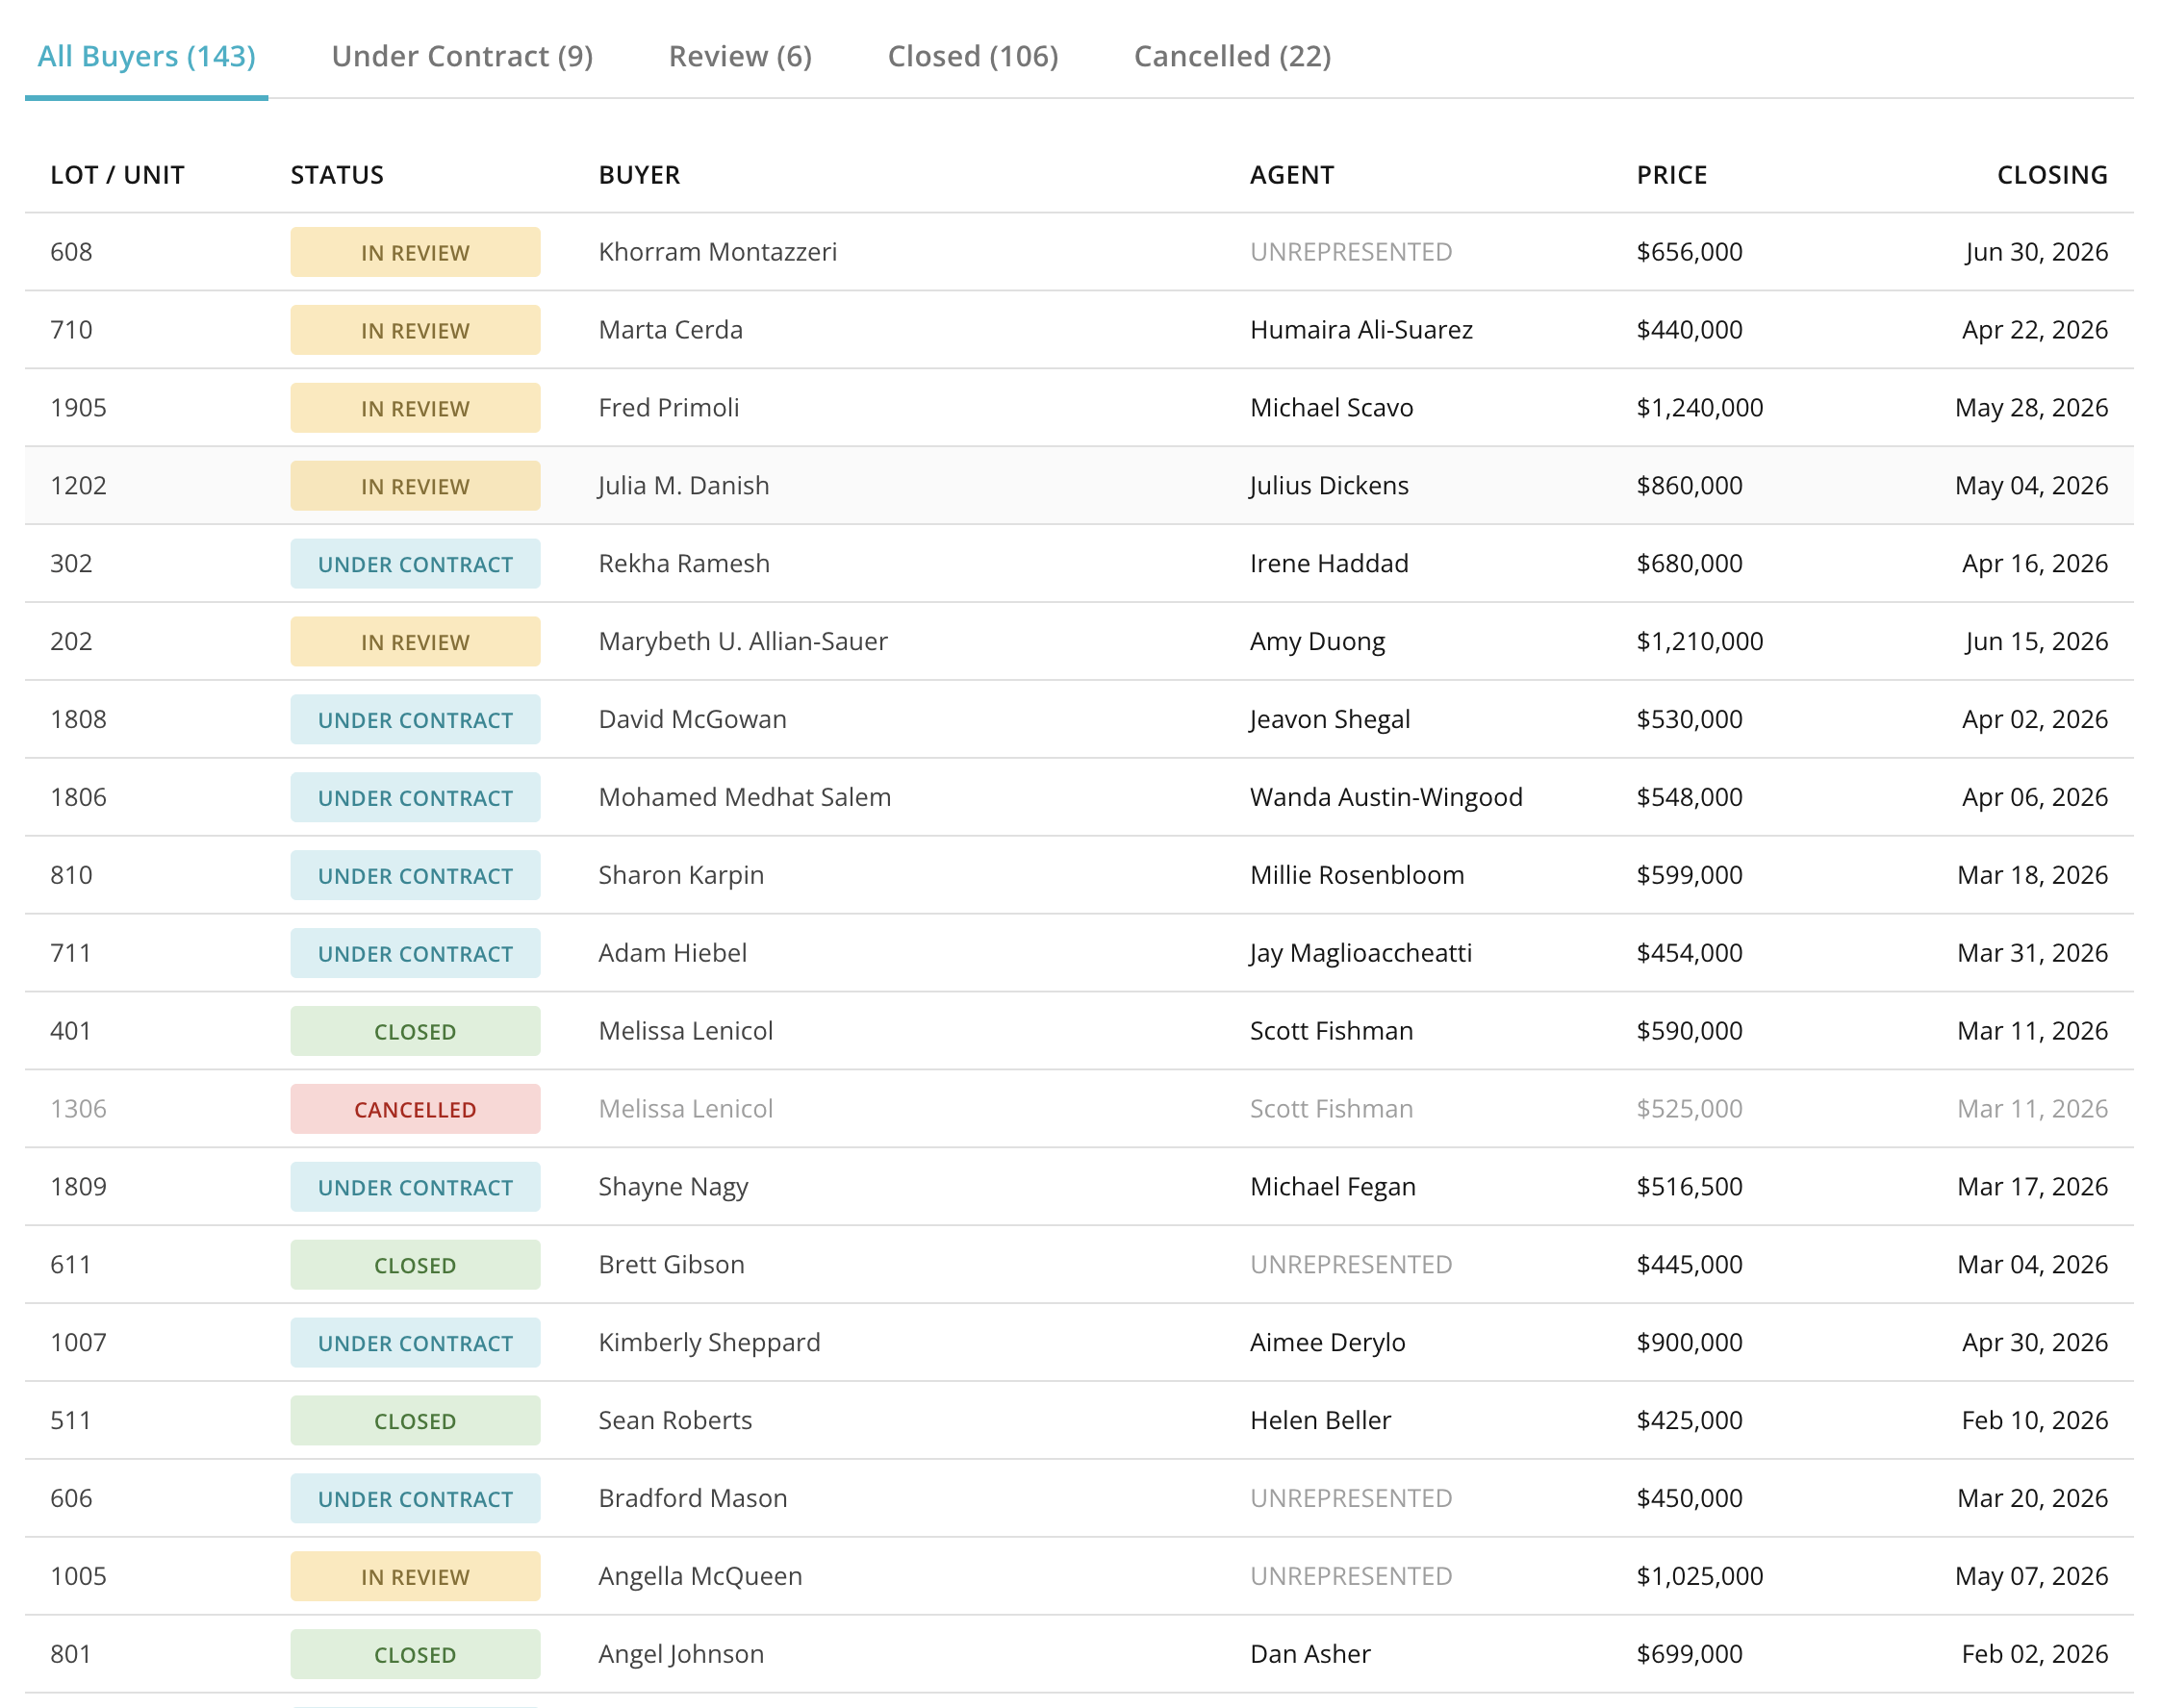Click the Status column header
2161x1708 pixels.
tap(336, 175)
